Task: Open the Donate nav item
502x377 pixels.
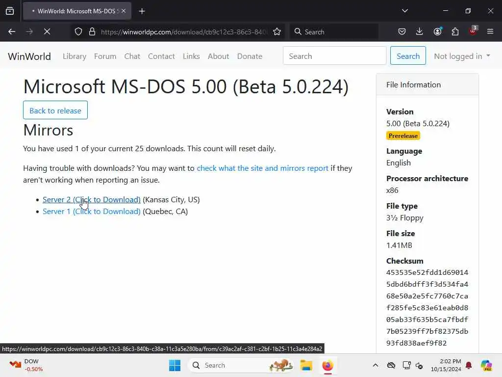Action: click(x=250, y=56)
